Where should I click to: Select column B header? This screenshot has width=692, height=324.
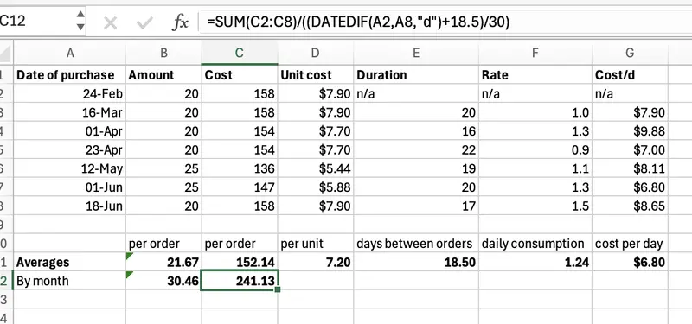click(163, 53)
